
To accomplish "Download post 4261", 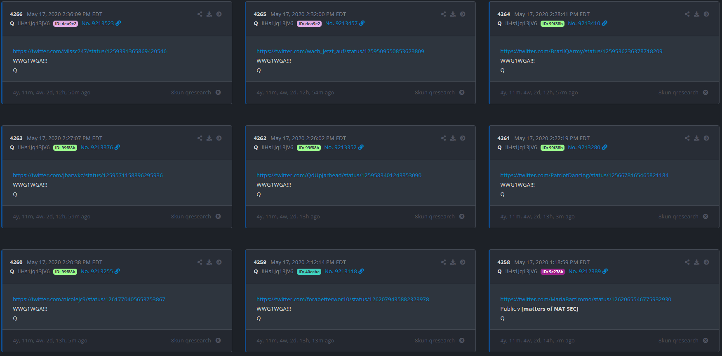I will click(x=696, y=138).
